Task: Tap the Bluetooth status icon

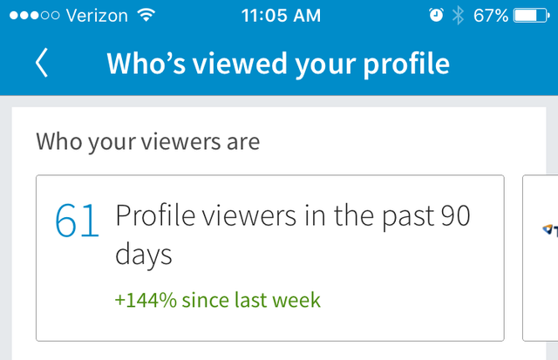Action: pos(458,16)
